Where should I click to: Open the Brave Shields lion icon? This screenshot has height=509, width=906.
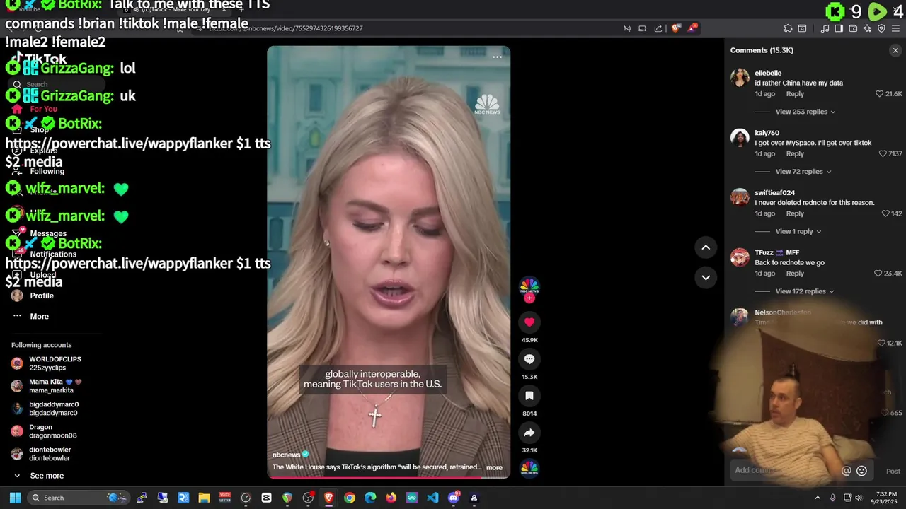tap(676, 28)
